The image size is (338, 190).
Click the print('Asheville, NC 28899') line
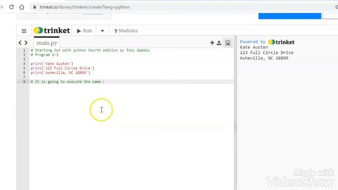tap(60, 73)
